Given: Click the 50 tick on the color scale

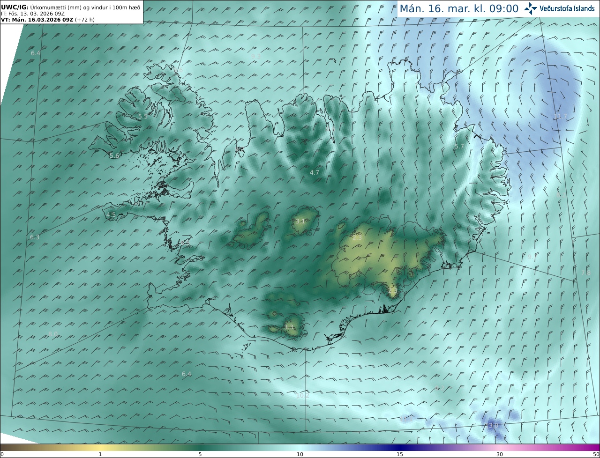Looking at the screenshot, I should [x=596, y=454].
